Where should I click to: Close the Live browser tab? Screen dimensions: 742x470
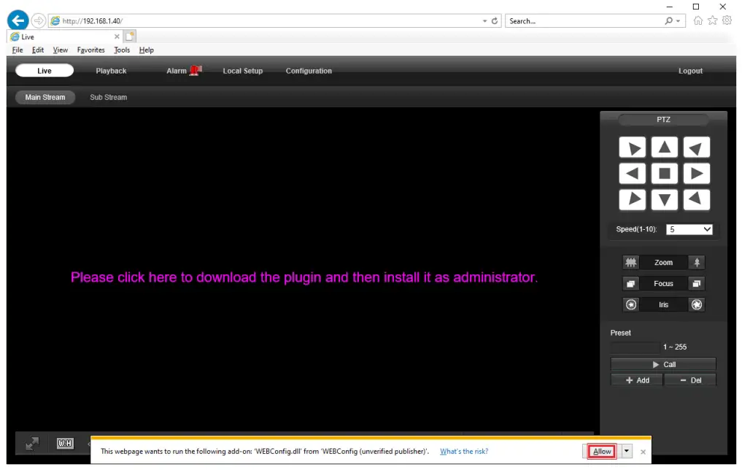(x=117, y=36)
